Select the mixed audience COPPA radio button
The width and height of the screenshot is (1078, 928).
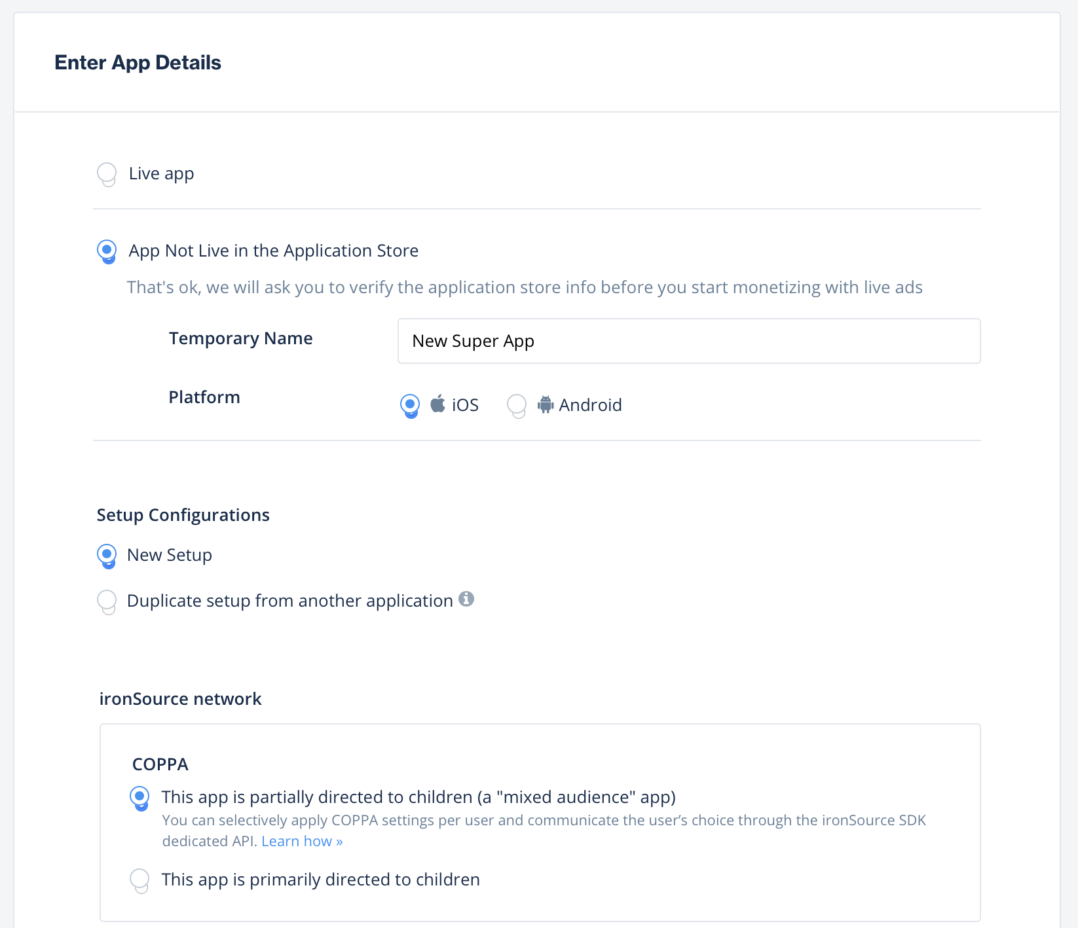(139, 796)
